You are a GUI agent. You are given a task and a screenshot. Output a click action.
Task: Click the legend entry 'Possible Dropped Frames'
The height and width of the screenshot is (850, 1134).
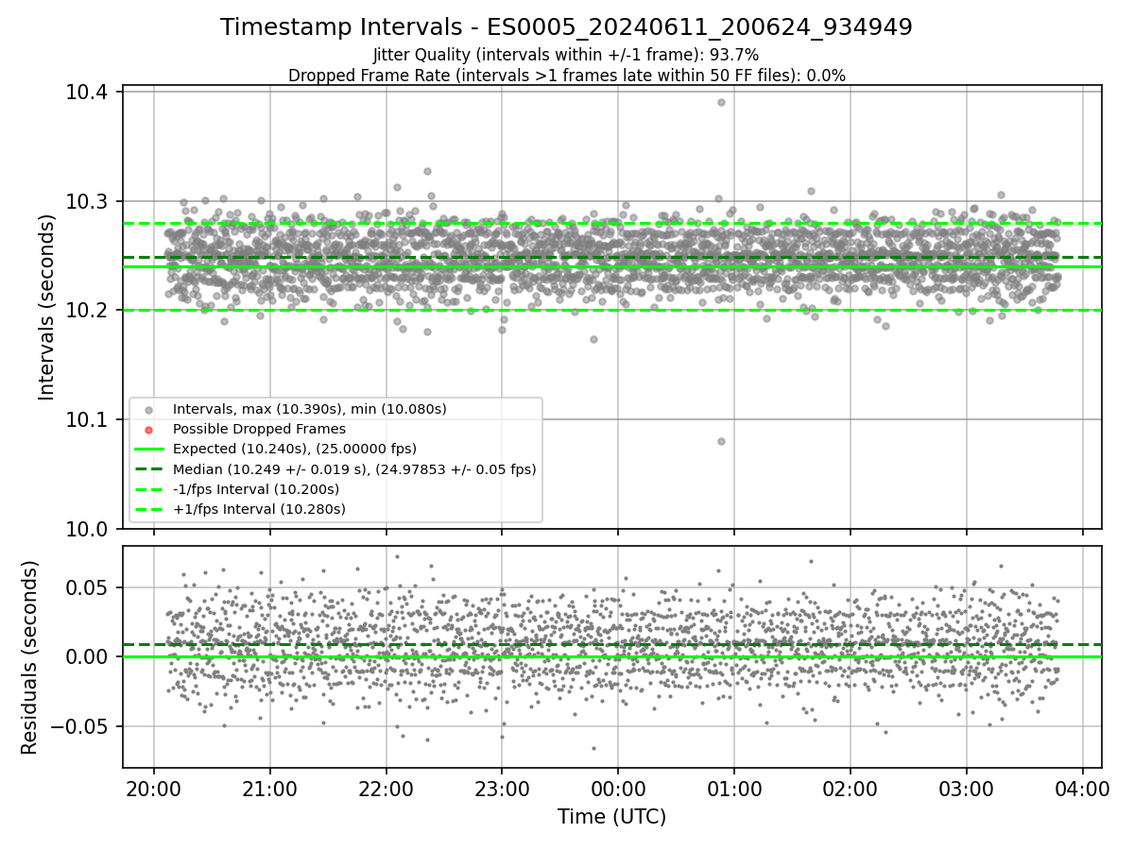pos(259,429)
